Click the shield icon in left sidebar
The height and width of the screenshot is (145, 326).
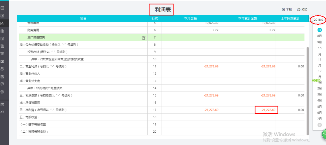coord(2,84)
